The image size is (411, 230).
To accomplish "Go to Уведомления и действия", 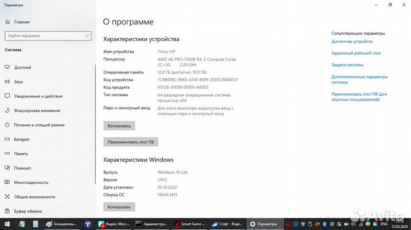I will (34, 96).
